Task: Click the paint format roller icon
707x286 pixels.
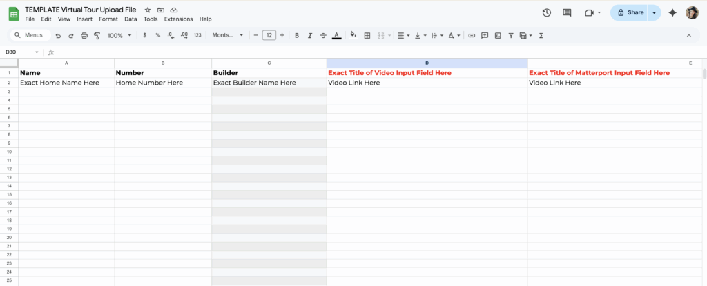Action: coord(97,35)
